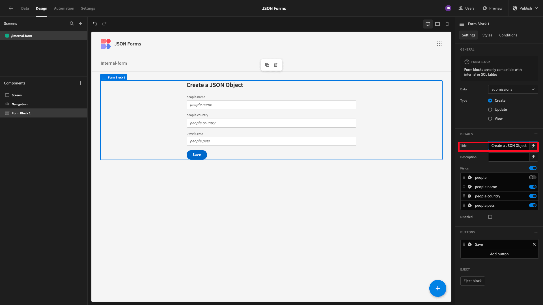This screenshot has width=543, height=305.
Task: Click the Add button option
Action: (x=499, y=254)
